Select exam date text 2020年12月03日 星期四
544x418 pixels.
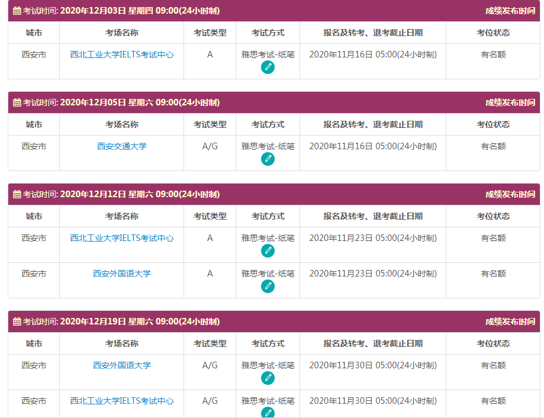tap(107, 11)
